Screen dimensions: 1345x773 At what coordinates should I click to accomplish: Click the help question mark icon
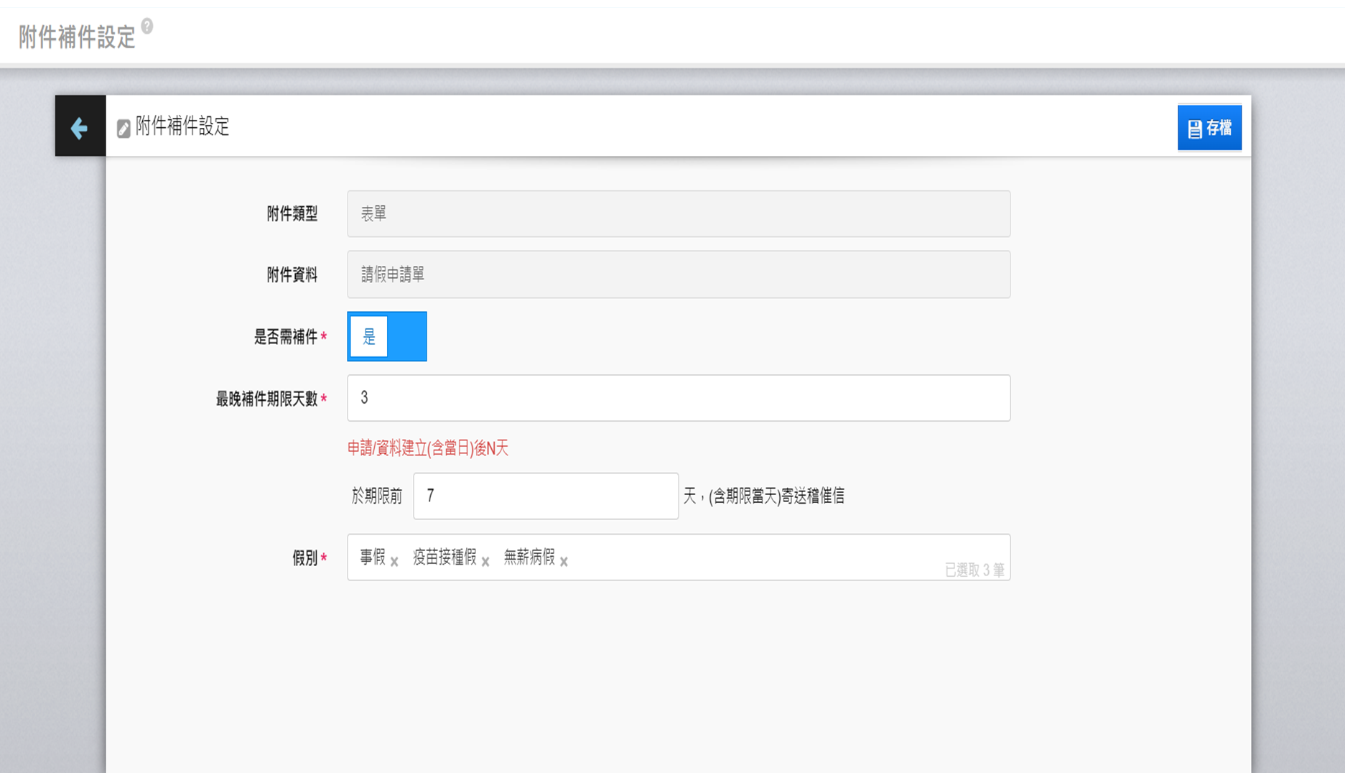[x=147, y=27]
